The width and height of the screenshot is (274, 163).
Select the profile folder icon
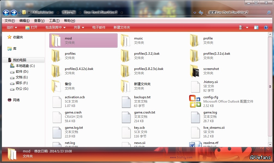195,41
